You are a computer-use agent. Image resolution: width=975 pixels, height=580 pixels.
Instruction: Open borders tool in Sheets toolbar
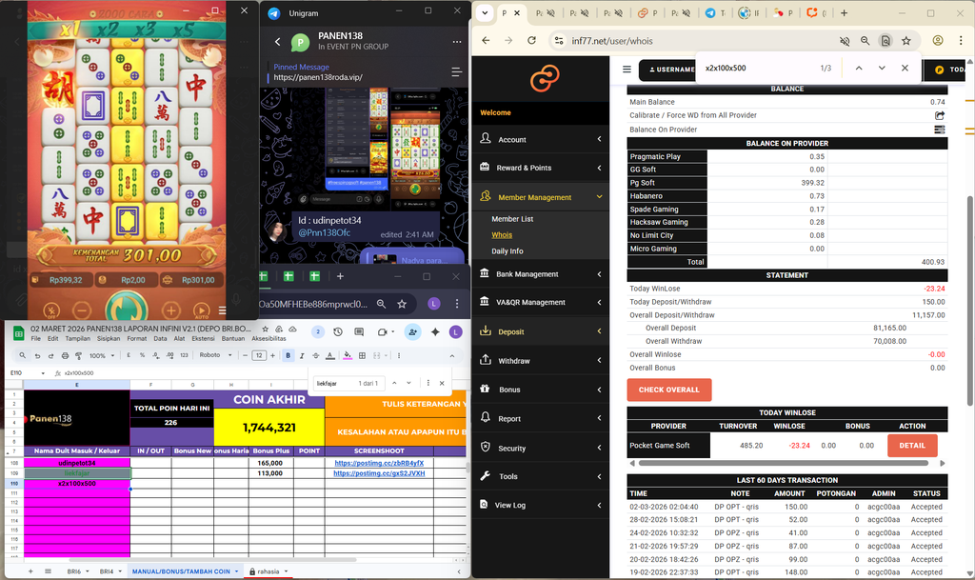click(362, 355)
